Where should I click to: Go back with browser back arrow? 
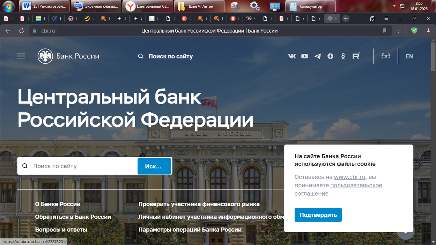click(x=8, y=31)
